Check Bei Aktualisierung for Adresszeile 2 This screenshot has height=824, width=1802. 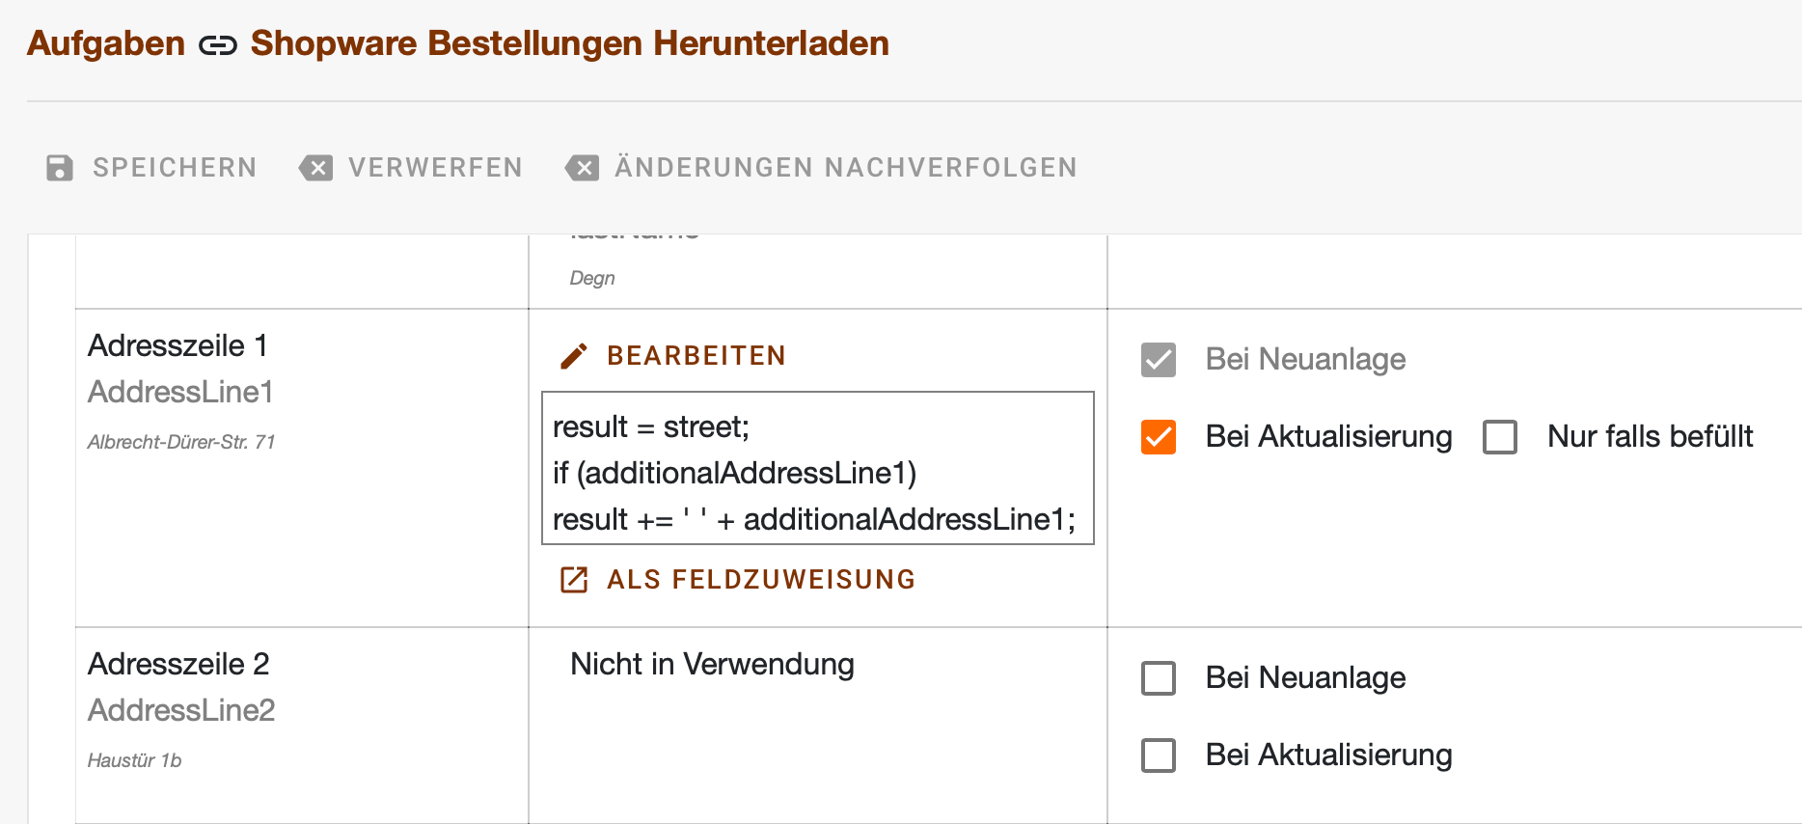point(1159,755)
